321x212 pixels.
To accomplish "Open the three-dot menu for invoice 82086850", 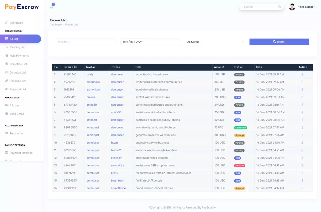I will pos(302,128).
